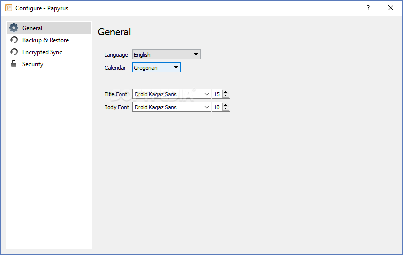This screenshot has width=403, height=255.
Task: Switch to the Encrypted Sync section
Action: click(x=49, y=52)
